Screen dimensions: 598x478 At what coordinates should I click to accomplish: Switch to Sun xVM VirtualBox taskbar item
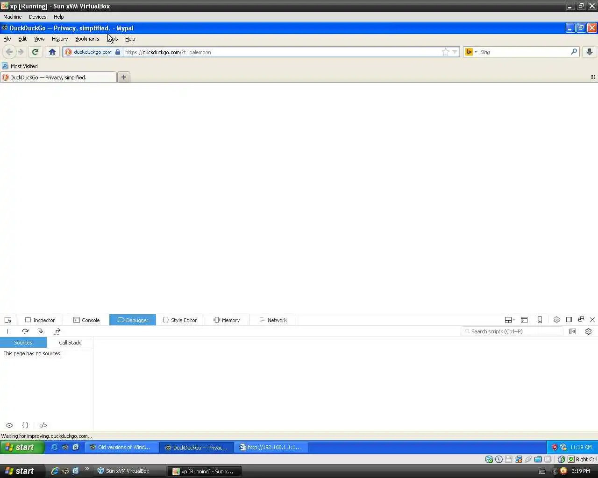pos(130,471)
